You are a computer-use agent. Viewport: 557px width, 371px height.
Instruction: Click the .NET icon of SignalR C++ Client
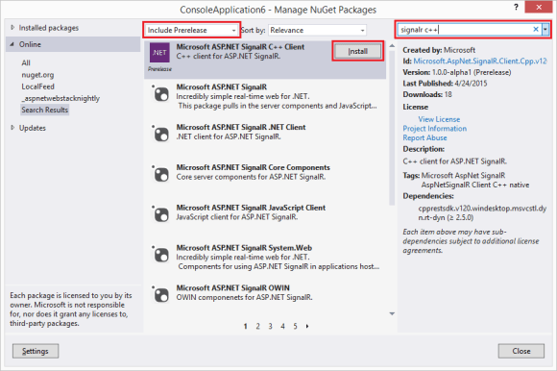(x=159, y=53)
